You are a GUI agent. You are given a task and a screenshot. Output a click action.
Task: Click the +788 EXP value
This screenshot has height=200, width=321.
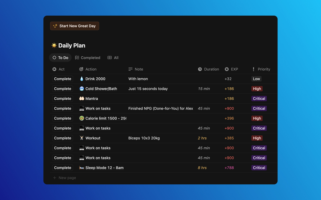pos(229,168)
